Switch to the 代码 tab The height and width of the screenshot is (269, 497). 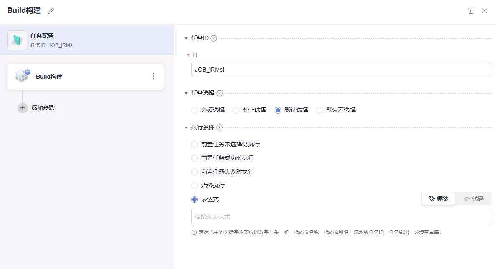click(x=474, y=199)
